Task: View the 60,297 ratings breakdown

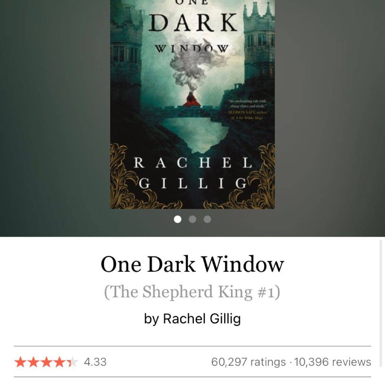Action: pyautogui.click(x=248, y=362)
